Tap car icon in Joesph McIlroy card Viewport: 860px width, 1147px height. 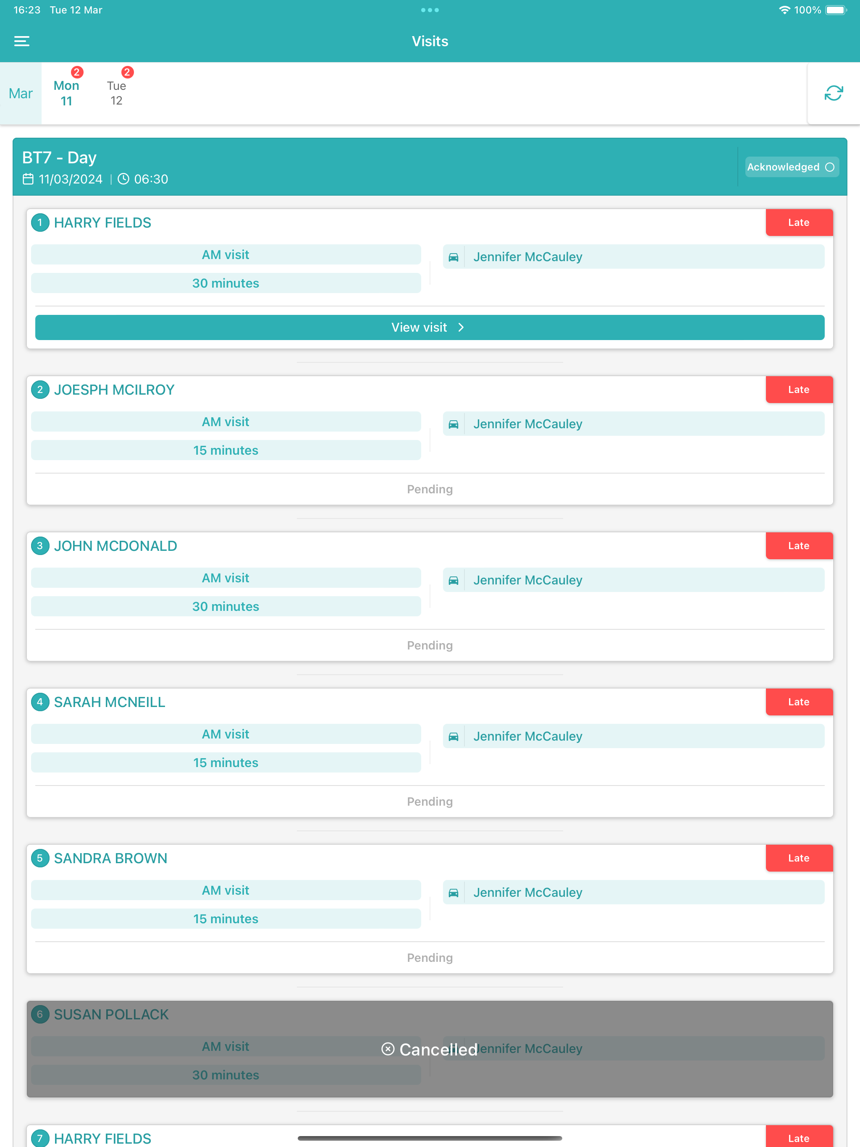pos(454,424)
